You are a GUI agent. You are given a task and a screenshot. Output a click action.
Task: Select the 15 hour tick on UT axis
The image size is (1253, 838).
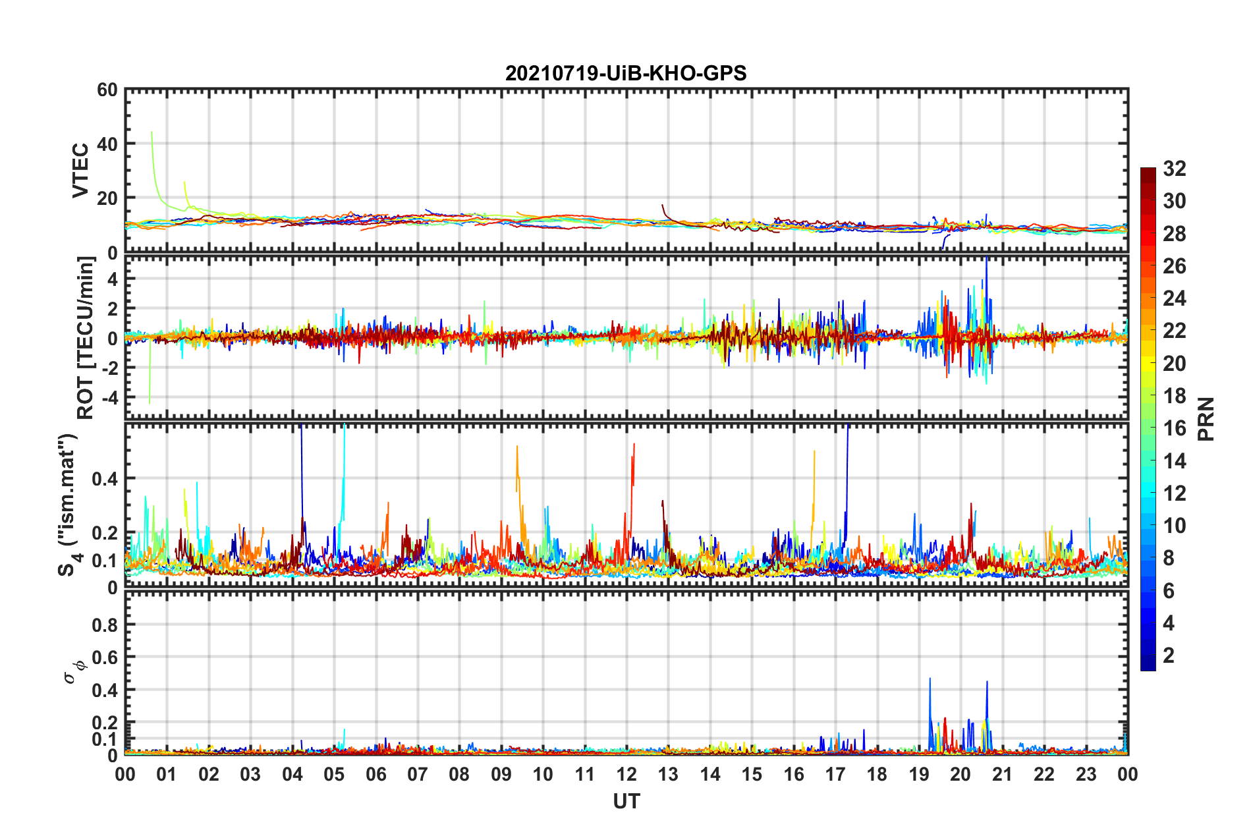(x=752, y=775)
